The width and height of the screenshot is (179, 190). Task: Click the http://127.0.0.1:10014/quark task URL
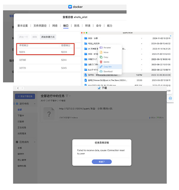[x=86, y=109]
